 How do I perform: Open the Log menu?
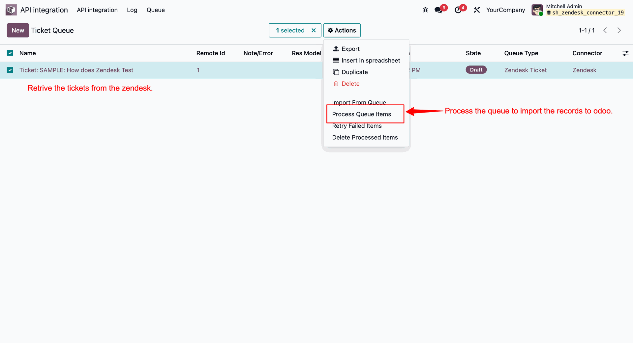click(x=132, y=10)
